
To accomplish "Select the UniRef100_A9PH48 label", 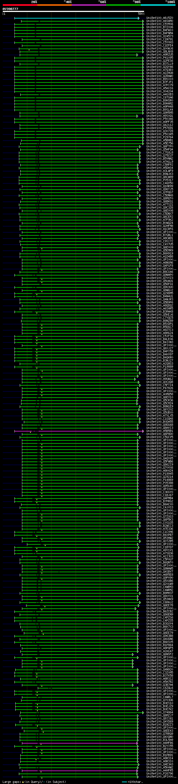I will [x=160, y=107].
